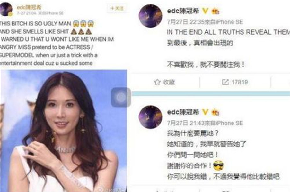Tap the 收藏 star icon

tap(157, 82)
